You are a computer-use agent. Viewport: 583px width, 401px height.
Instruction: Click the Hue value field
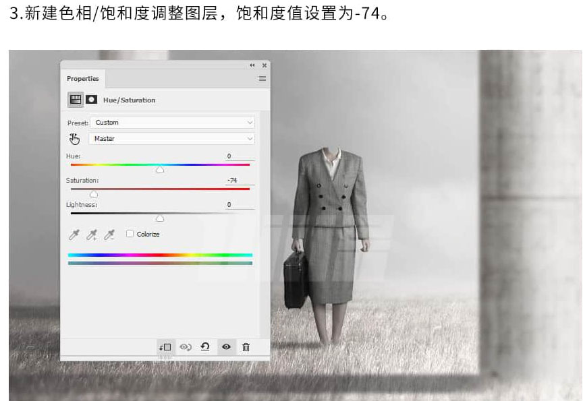pyautogui.click(x=240, y=156)
